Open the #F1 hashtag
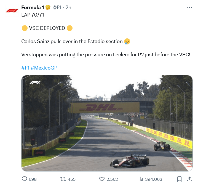The image size is (198, 186). coord(25,68)
